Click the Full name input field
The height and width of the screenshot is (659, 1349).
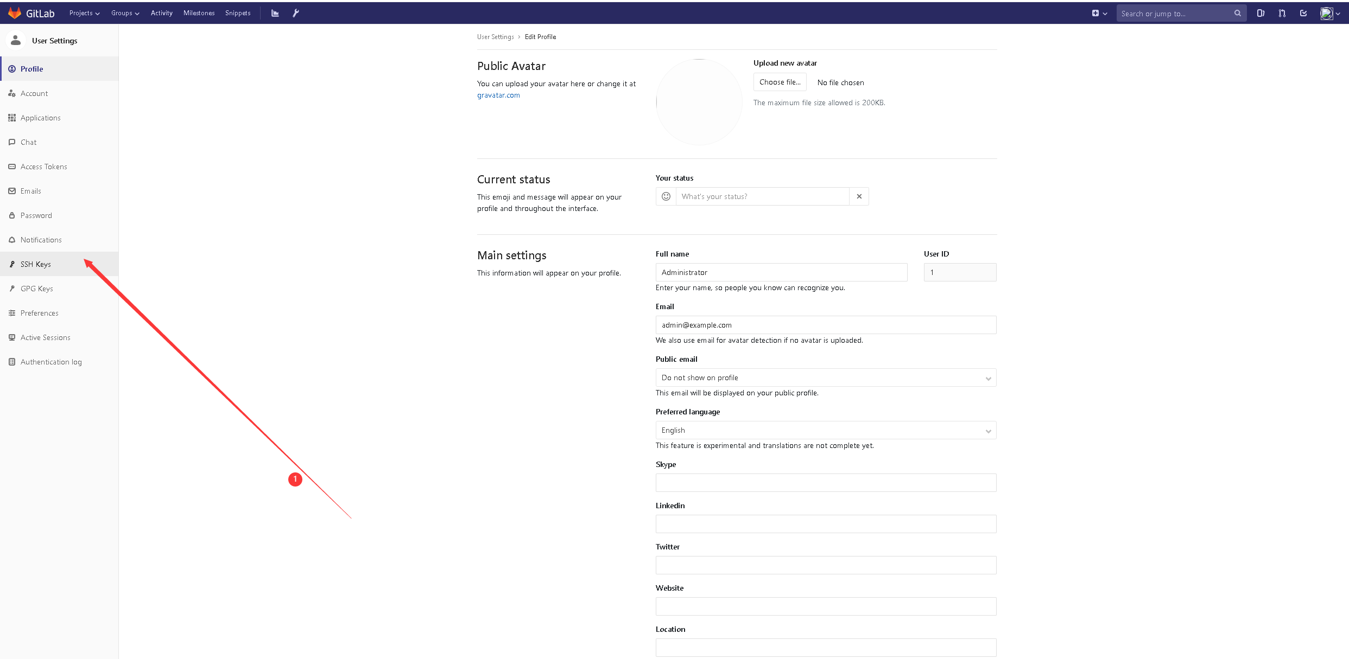click(781, 272)
